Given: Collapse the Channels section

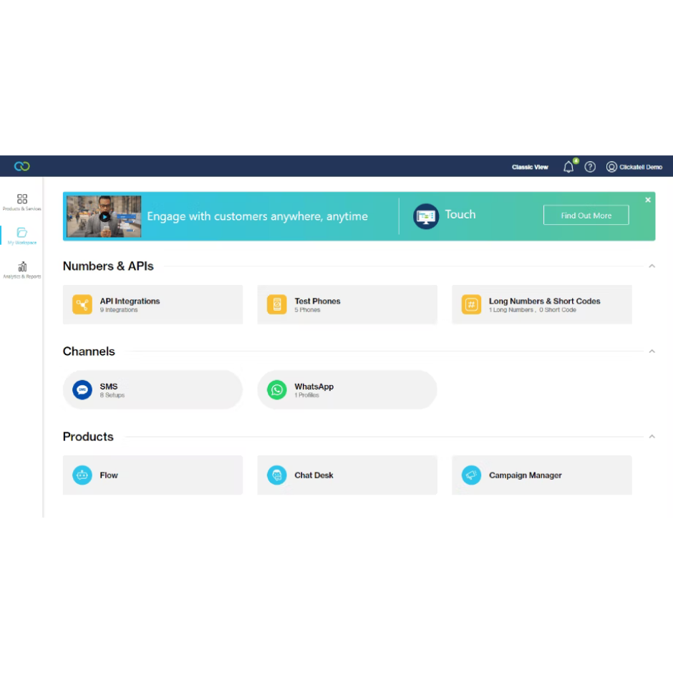Looking at the screenshot, I should (652, 351).
